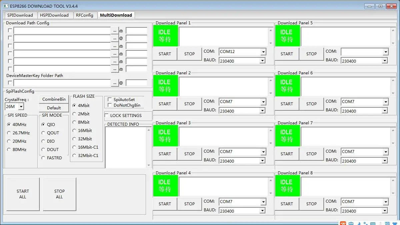This screenshot has height=225, width=400.
Task: Click START in Download Panel 5
Action: click(x=287, y=54)
